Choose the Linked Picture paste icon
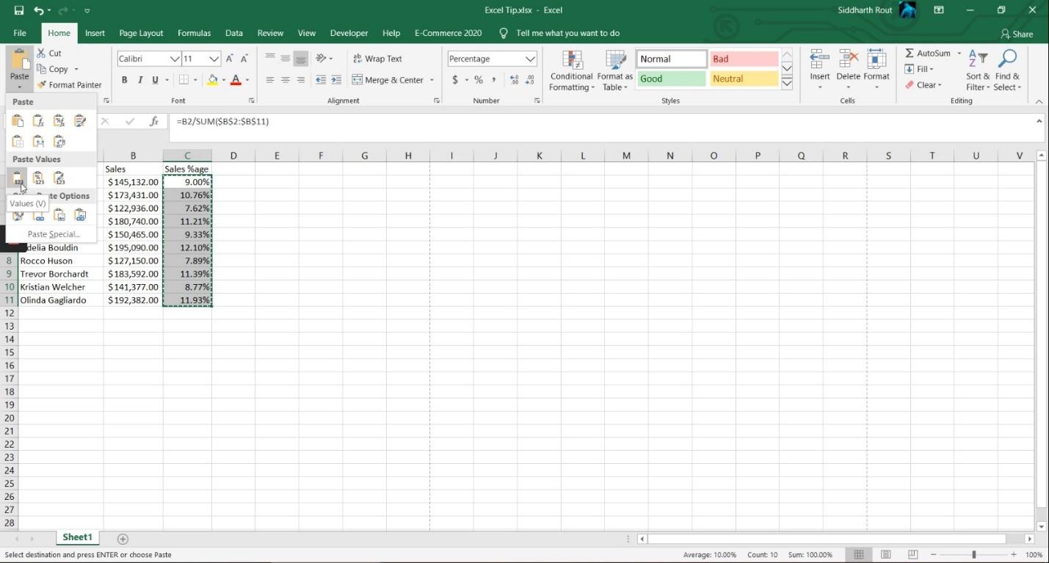This screenshot has width=1049, height=563. pyautogui.click(x=81, y=215)
